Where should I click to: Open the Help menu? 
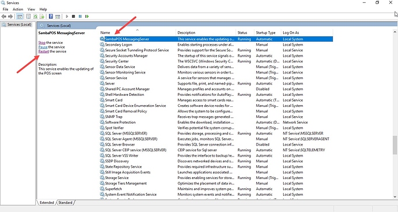pos(43,9)
